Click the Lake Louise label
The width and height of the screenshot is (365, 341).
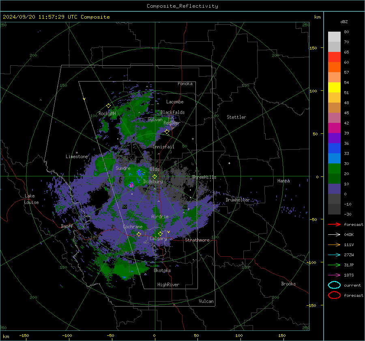point(32,199)
